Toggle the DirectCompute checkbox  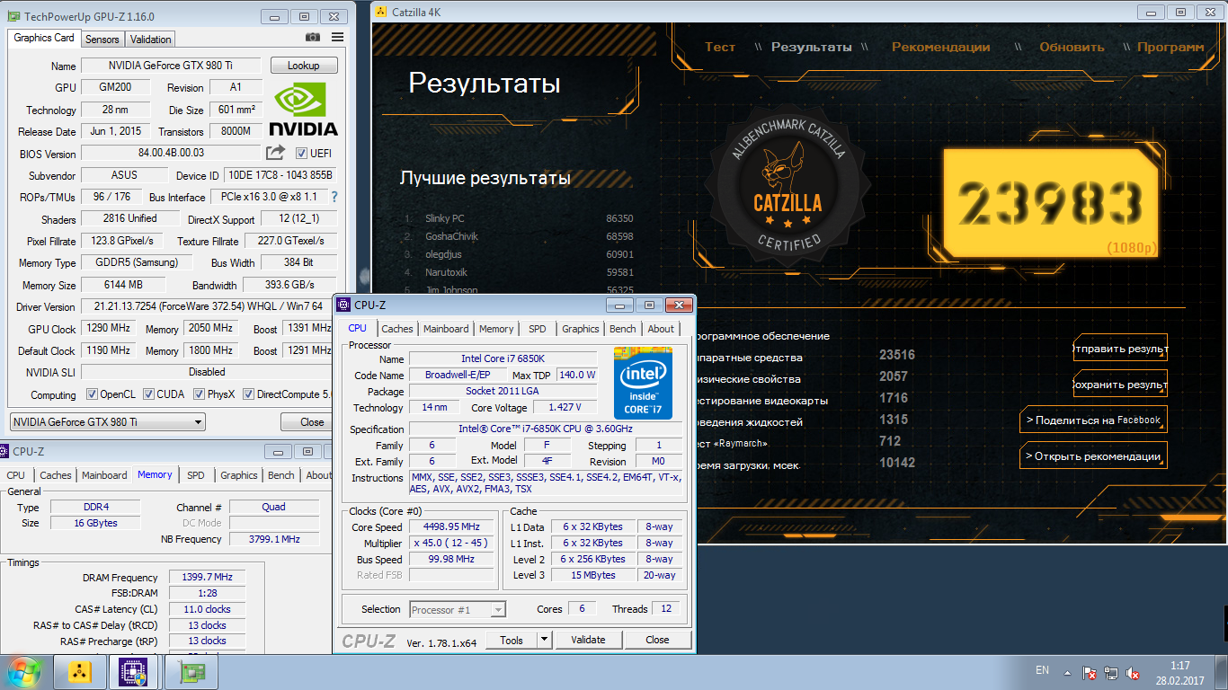(x=247, y=394)
